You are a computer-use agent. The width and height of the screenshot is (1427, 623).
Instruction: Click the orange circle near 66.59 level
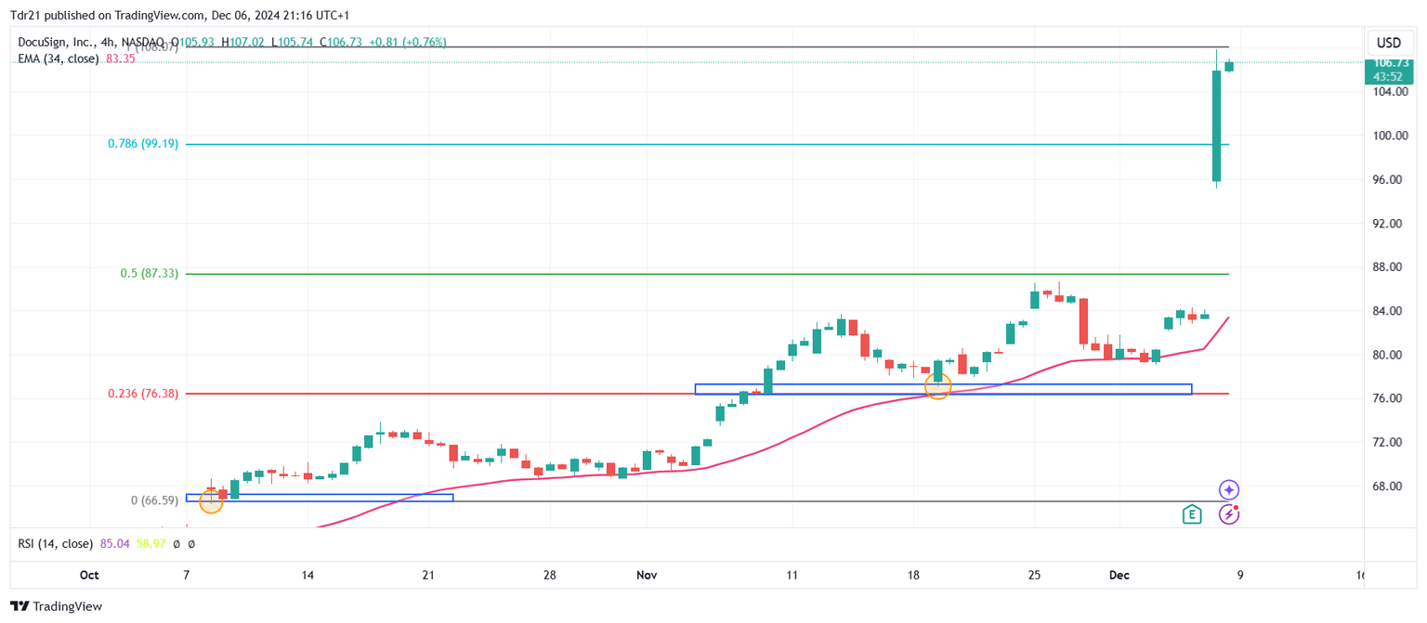[211, 501]
